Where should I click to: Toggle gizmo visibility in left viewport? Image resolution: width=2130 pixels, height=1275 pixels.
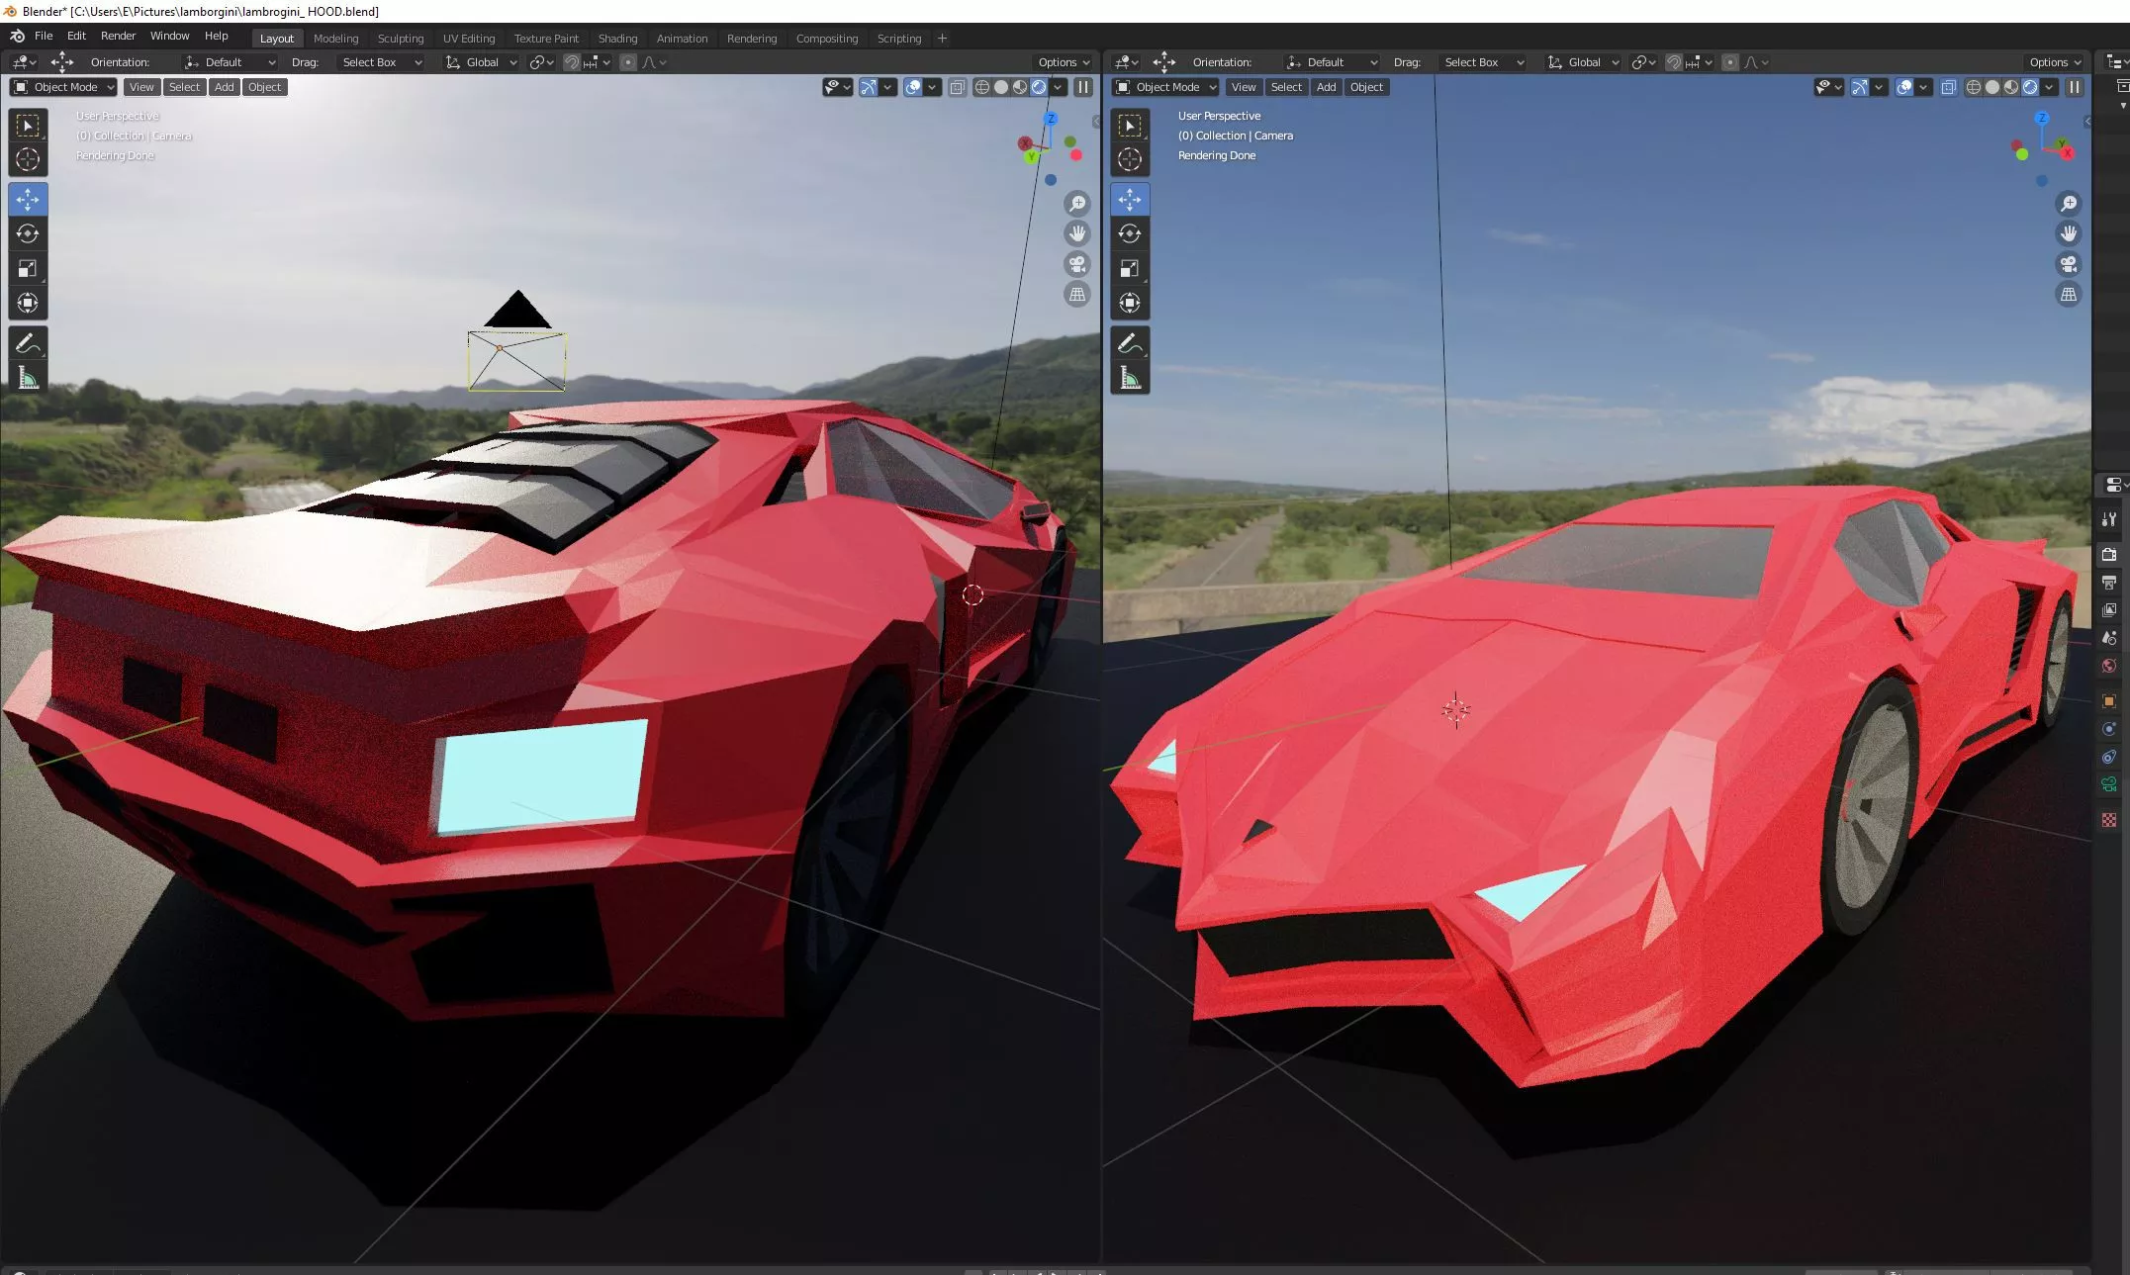tap(868, 87)
